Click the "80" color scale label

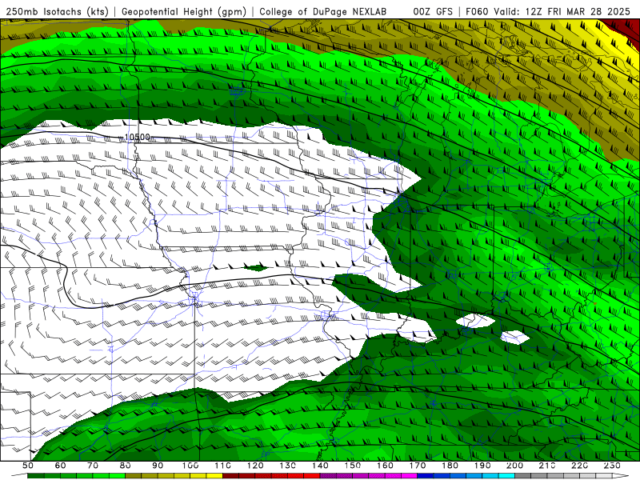pos(126,466)
